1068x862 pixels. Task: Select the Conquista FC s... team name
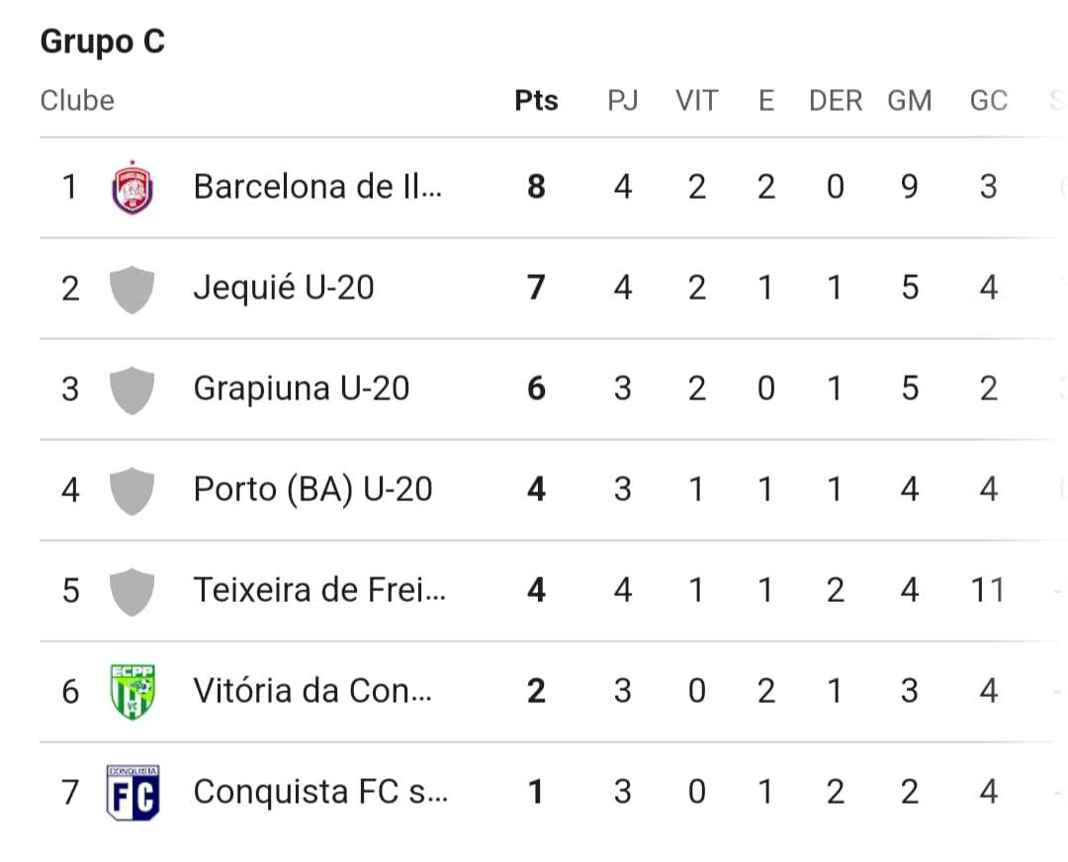click(x=320, y=791)
